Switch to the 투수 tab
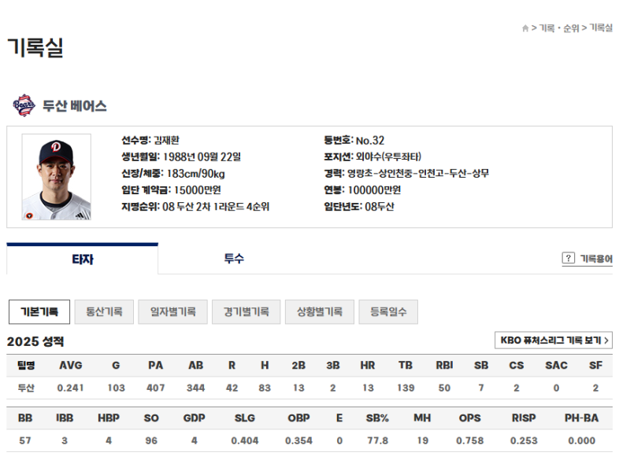 pyautogui.click(x=234, y=259)
